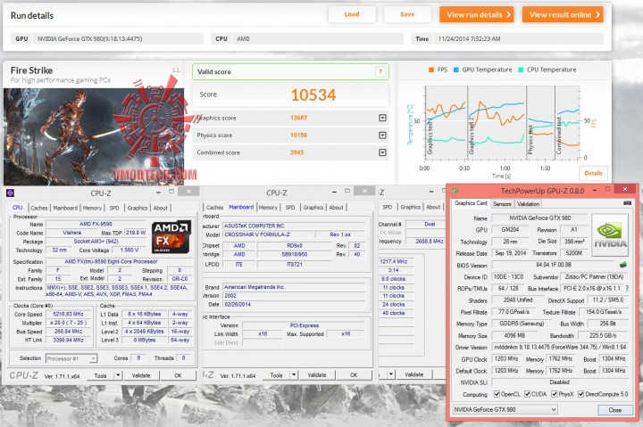Click the GPU-Z screenshot camera icon

[x=628, y=202]
